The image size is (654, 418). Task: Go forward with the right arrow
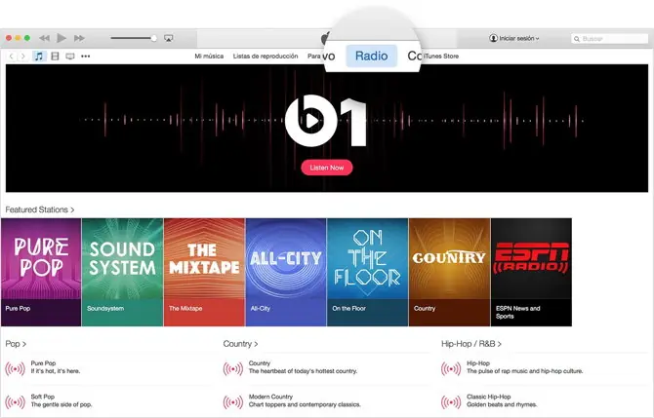coord(23,57)
